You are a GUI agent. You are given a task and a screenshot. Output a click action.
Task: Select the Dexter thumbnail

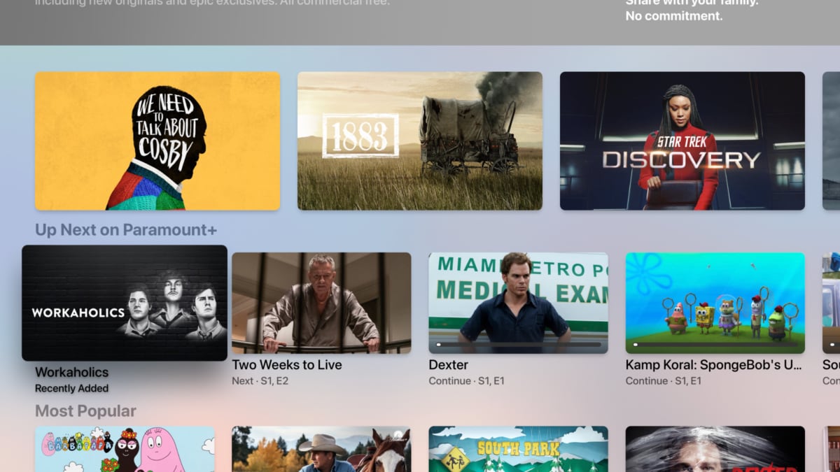(x=519, y=303)
